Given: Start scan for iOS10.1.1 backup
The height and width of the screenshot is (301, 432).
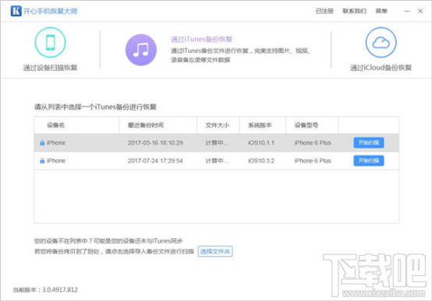Looking at the screenshot, I should pyautogui.click(x=369, y=142).
